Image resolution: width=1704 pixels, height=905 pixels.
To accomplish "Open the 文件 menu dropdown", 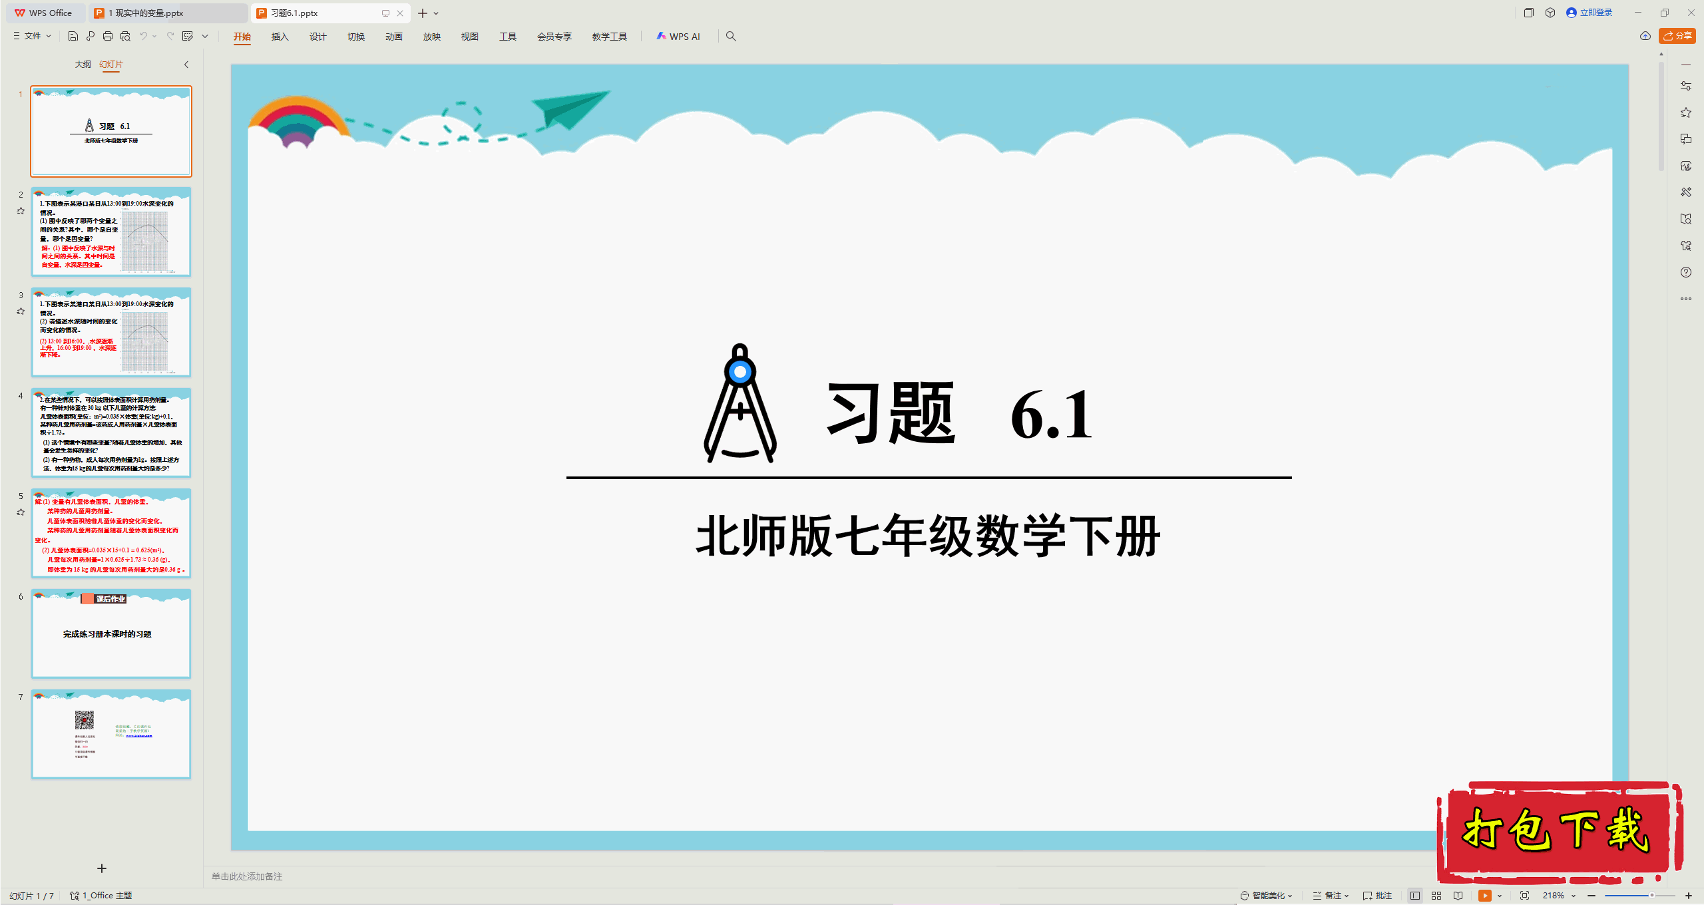I will click(33, 36).
